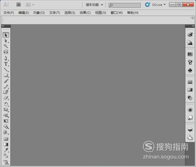Select the Type tool
Viewport: 196px width, 167px height.
point(6,64)
